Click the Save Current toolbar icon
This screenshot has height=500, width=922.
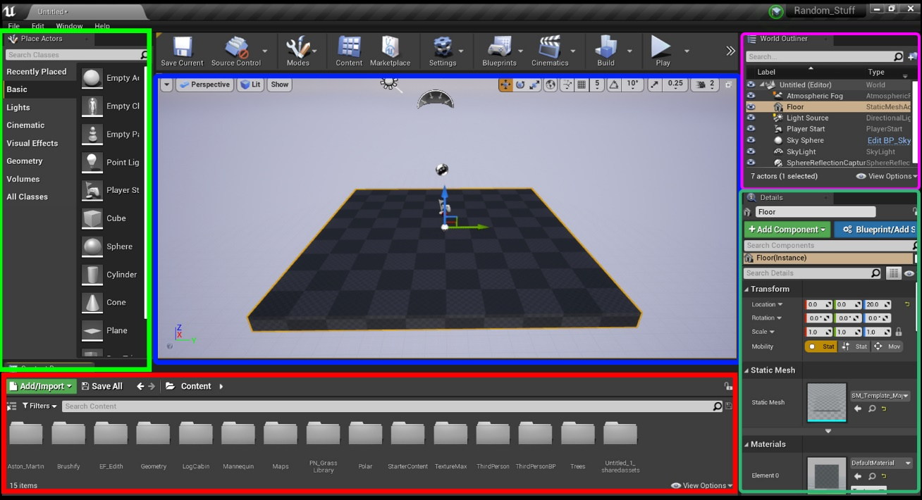pyautogui.click(x=182, y=48)
